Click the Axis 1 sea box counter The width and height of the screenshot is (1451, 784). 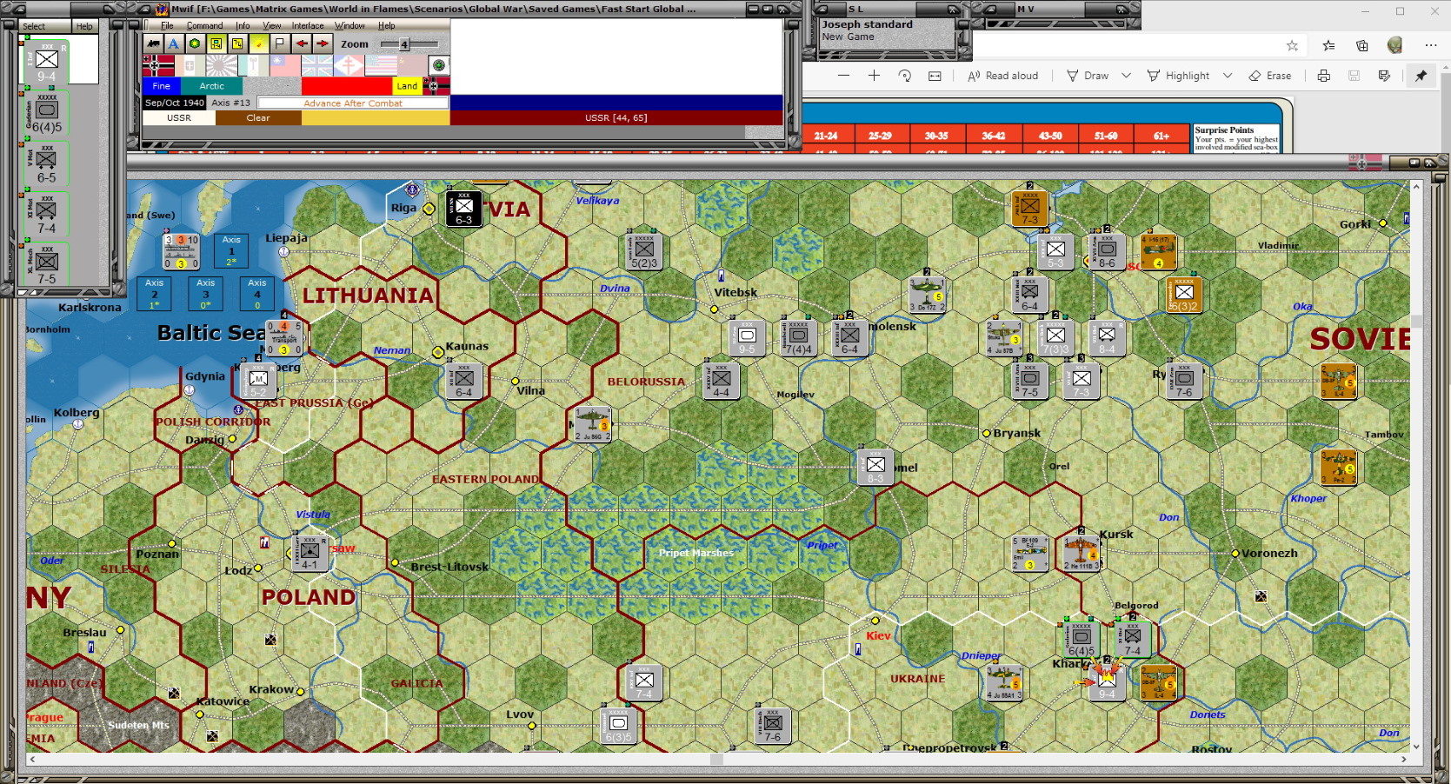(231, 250)
